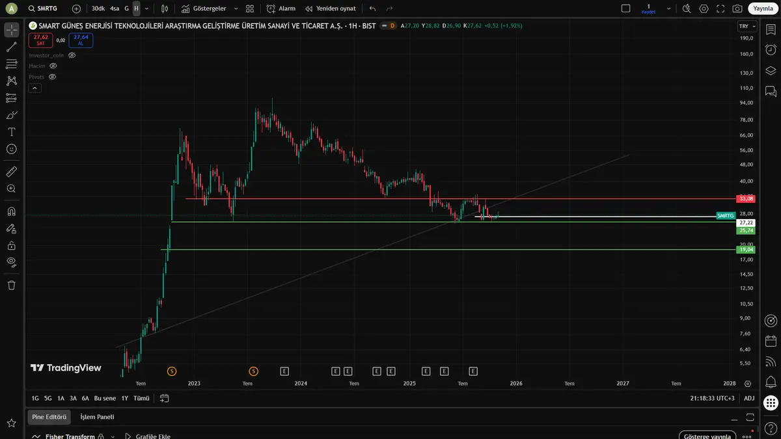Toggle magnet mode snapping
Image resolution: width=781 pixels, height=439 pixels.
(x=12, y=211)
